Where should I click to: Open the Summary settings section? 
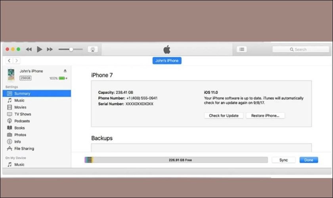click(x=37, y=93)
